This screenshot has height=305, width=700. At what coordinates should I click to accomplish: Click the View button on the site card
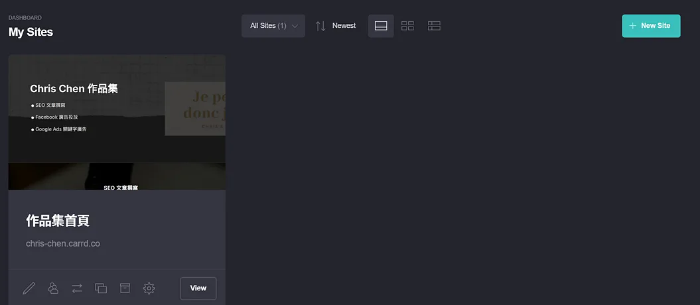pyautogui.click(x=198, y=288)
